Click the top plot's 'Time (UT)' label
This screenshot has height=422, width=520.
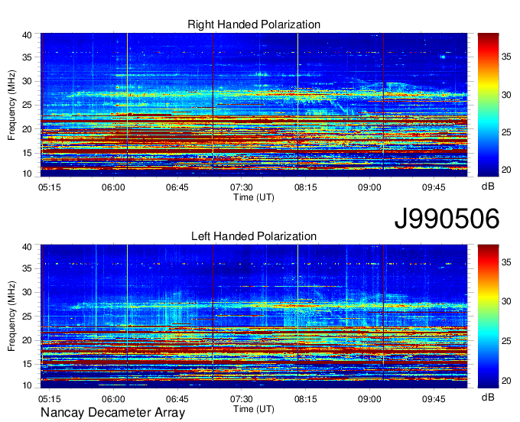click(x=254, y=197)
